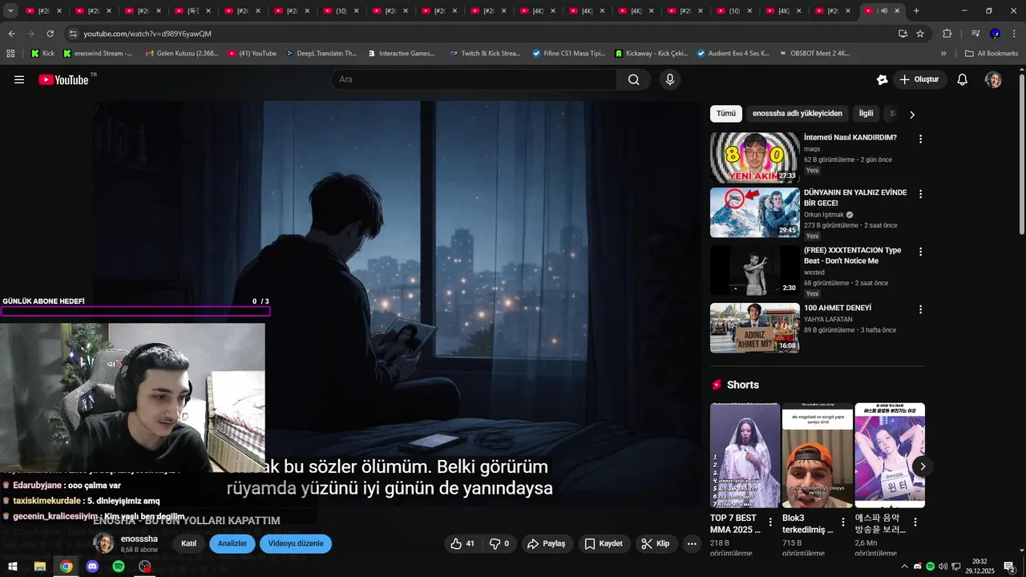Open the YouTube guide hamburger menu

[19, 79]
